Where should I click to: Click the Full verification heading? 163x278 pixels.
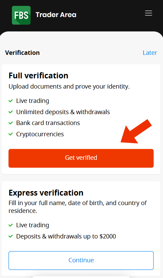(x=38, y=76)
